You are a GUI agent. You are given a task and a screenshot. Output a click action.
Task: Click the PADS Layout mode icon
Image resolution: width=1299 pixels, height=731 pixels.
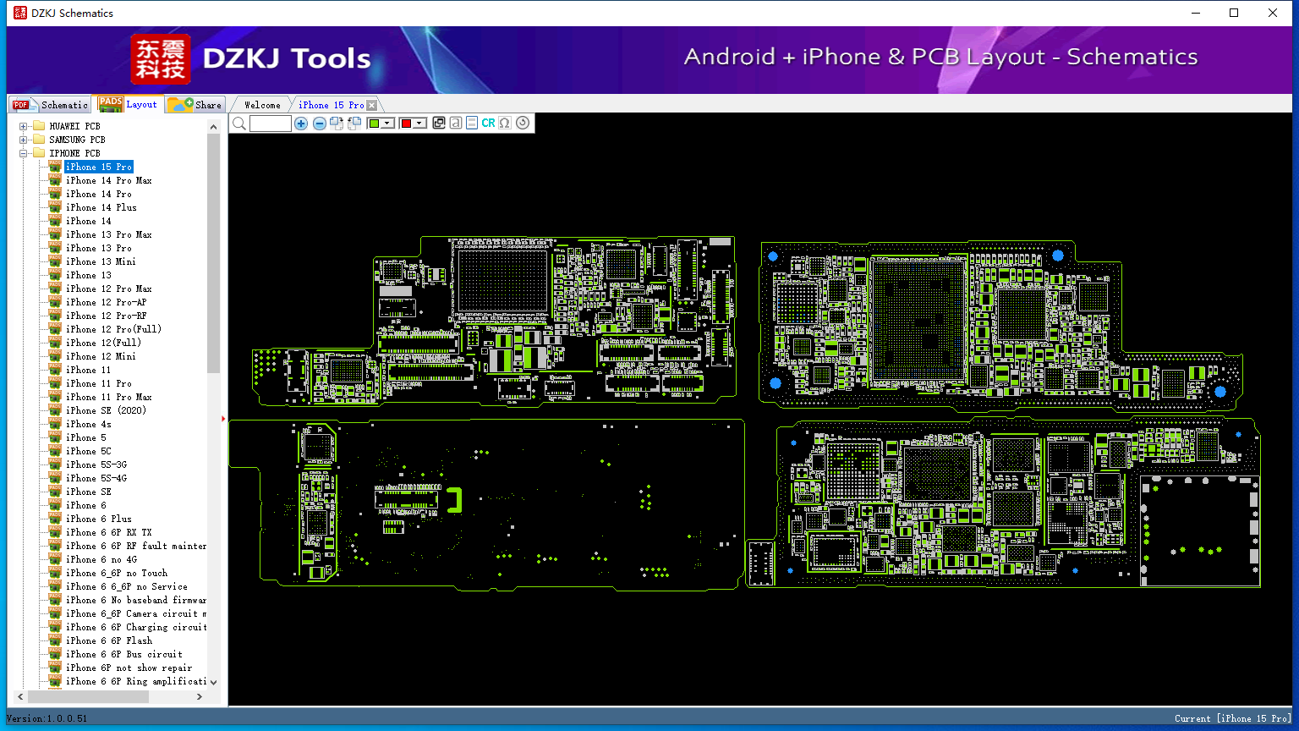pos(110,103)
